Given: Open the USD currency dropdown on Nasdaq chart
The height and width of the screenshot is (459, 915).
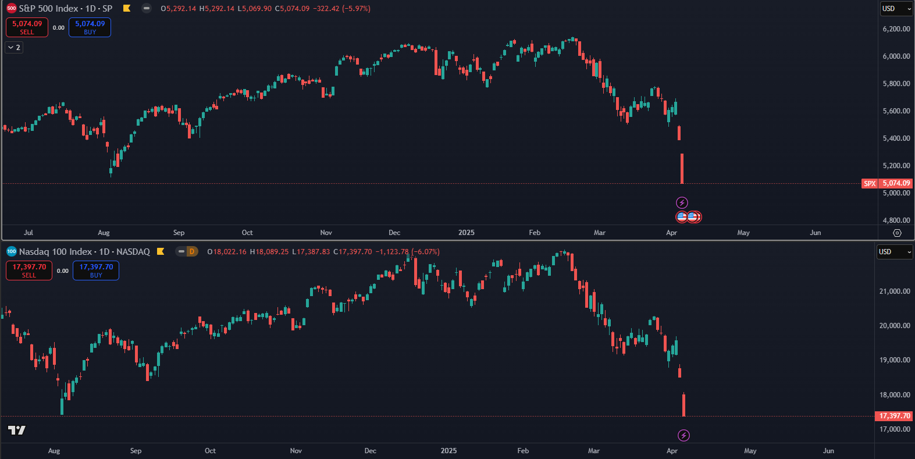Looking at the screenshot, I should coord(894,252).
